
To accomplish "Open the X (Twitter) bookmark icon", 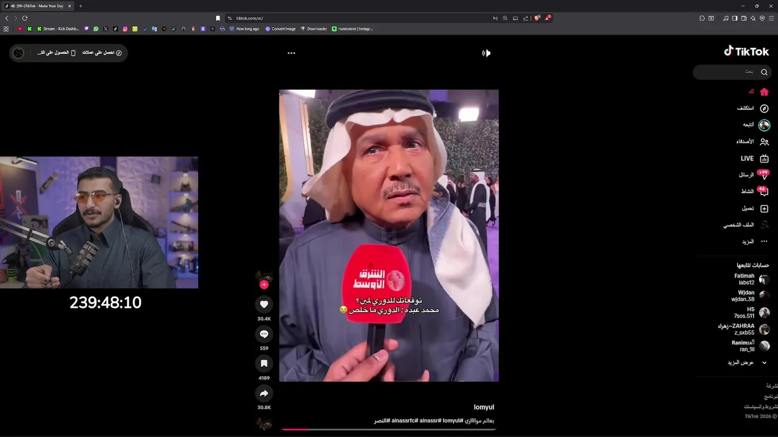I will click(x=106, y=29).
